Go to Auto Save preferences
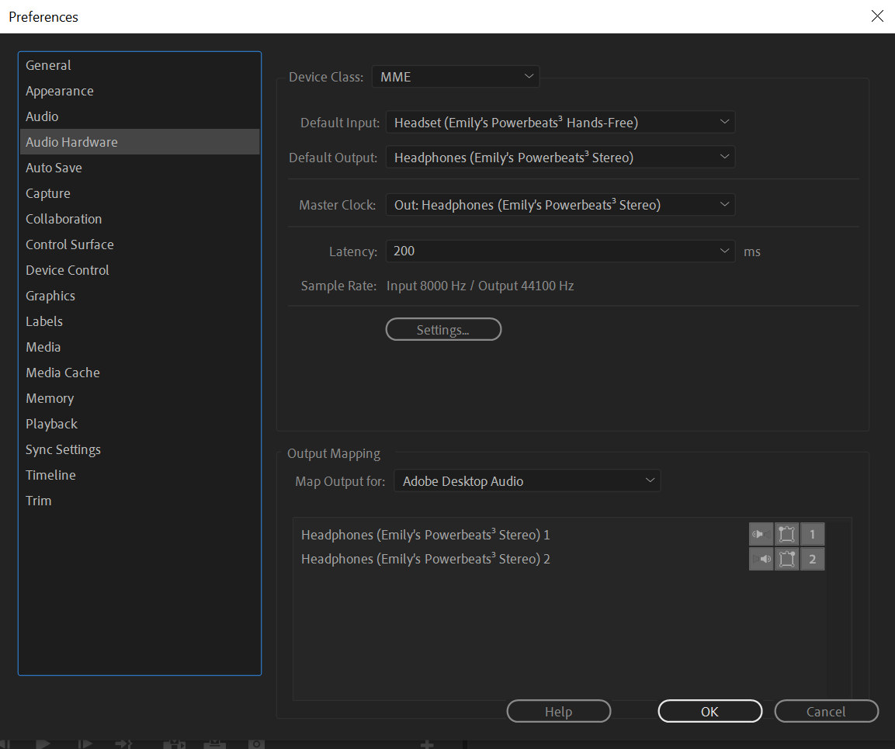895x749 pixels. pos(140,168)
